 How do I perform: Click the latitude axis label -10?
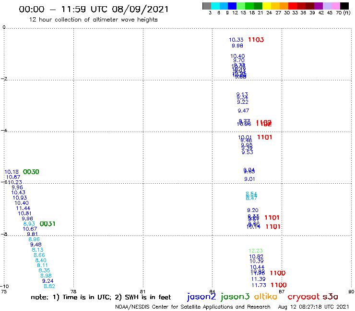[5, 287]
